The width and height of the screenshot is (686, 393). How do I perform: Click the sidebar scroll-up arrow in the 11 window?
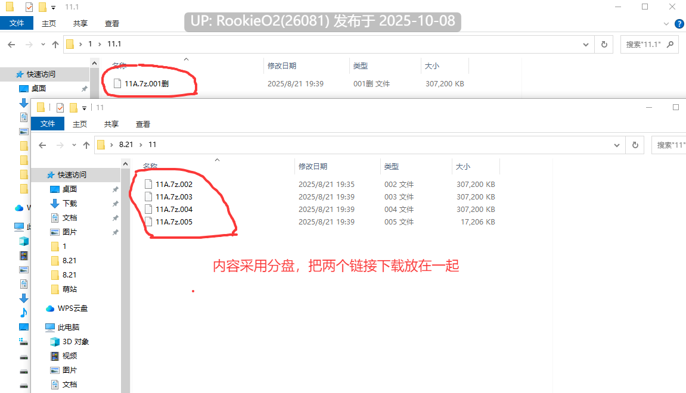coord(126,164)
